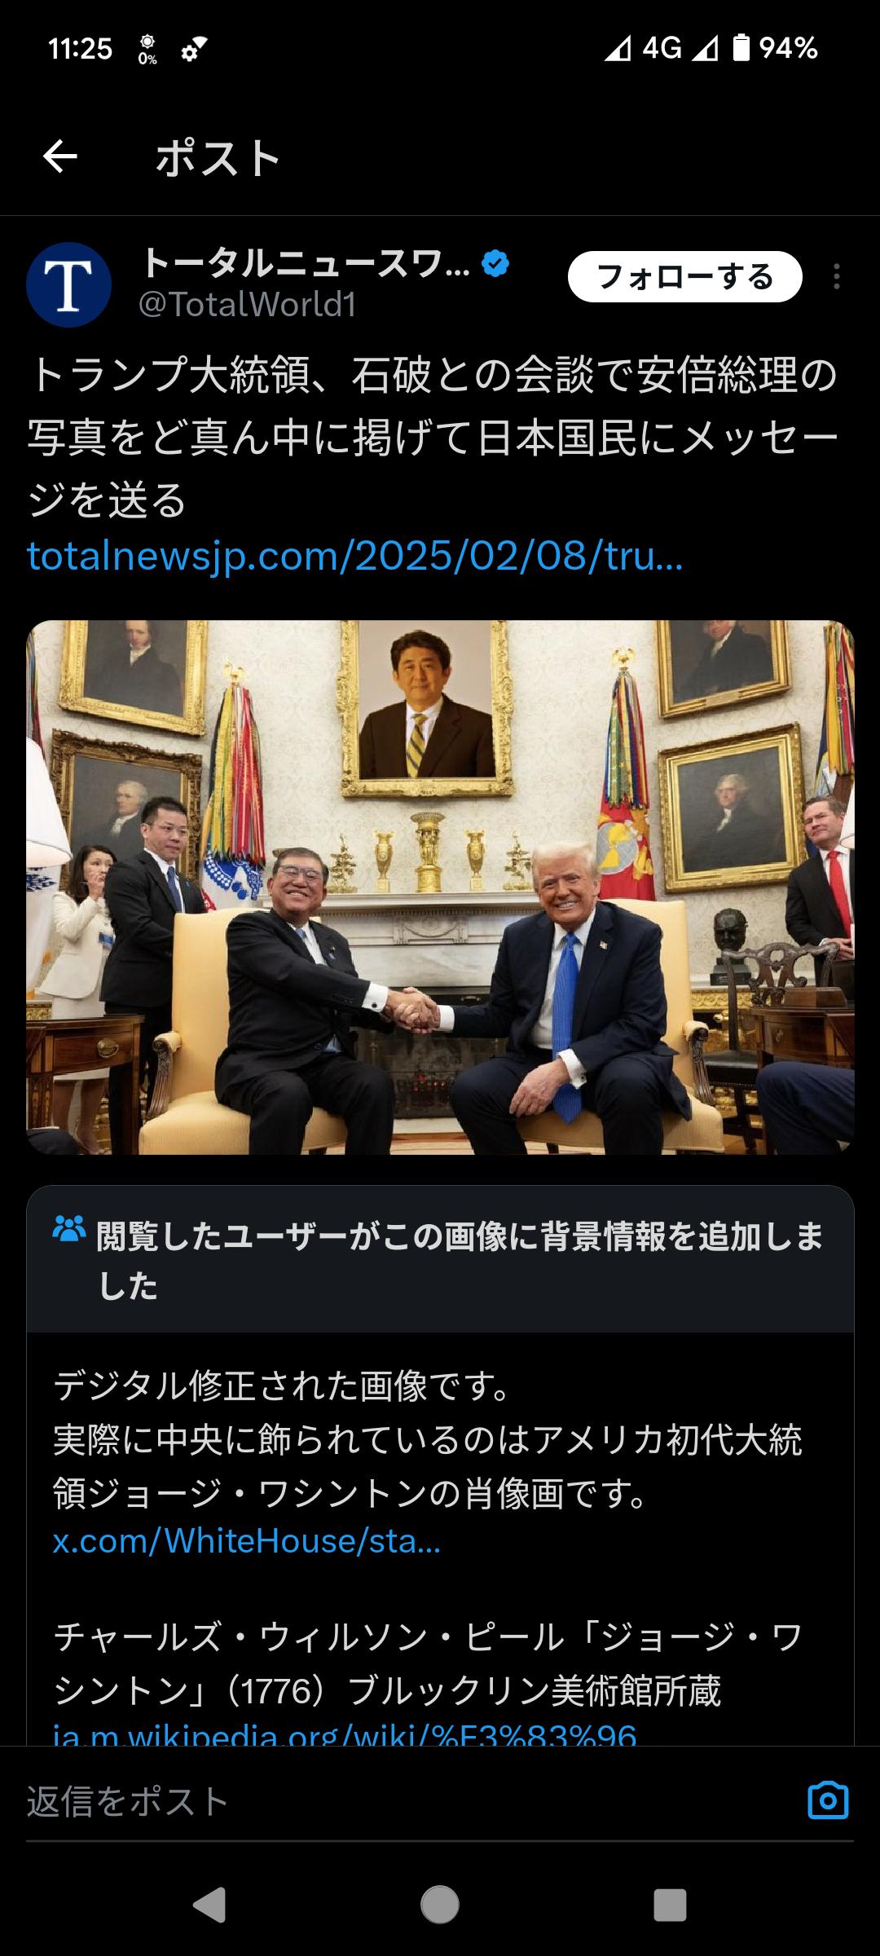Tap the community note people icon

[x=68, y=1228]
